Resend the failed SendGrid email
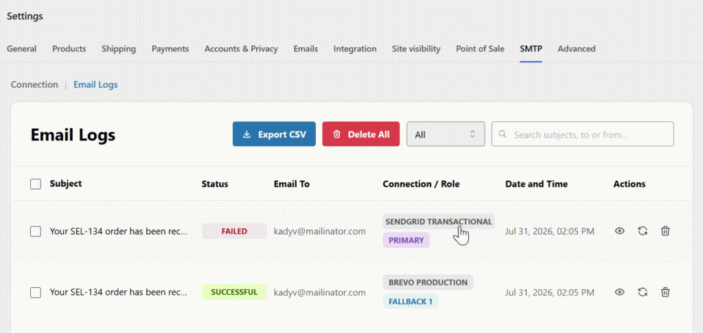The image size is (703, 333). [643, 231]
